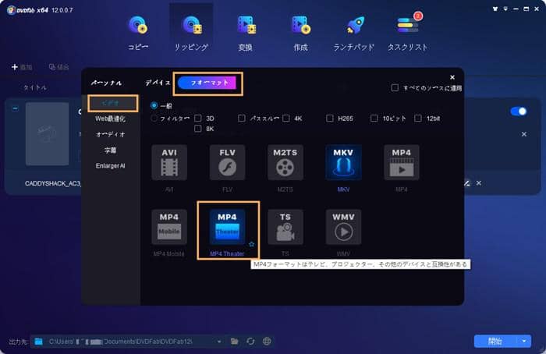The width and height of the screenshot is (546, 354).
Task: Pick the MP4 Mobile format
Action: pos(169,227)
